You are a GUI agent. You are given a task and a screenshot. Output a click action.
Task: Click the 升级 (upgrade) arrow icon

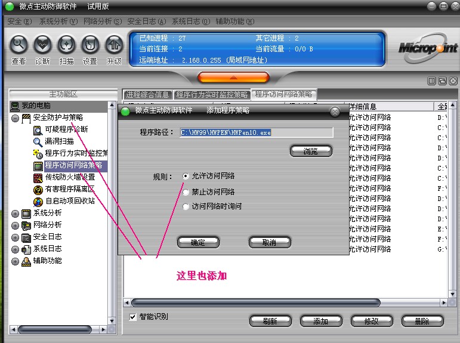click(114, 45)
